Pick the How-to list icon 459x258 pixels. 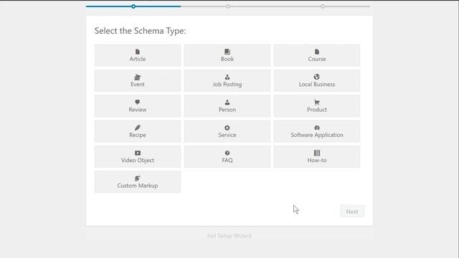[x=317, y=153]
